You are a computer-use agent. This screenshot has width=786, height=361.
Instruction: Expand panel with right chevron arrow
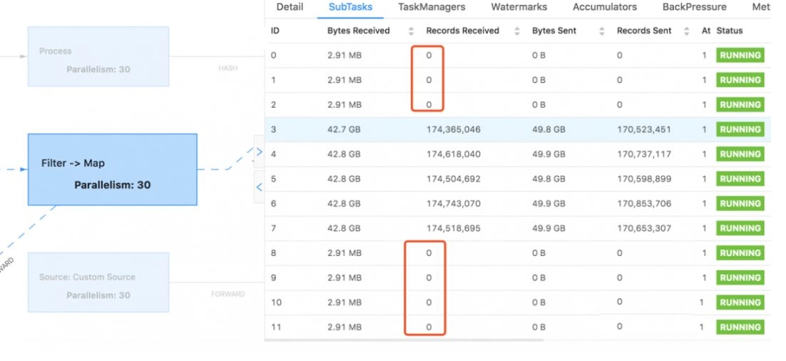pos(259,152)
